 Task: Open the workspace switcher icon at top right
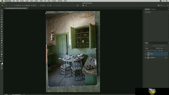coord(164,5)
